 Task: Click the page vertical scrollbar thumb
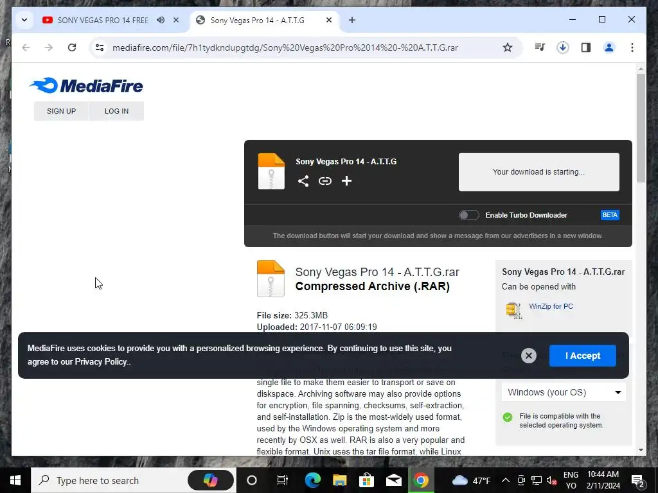pos(641,128)
